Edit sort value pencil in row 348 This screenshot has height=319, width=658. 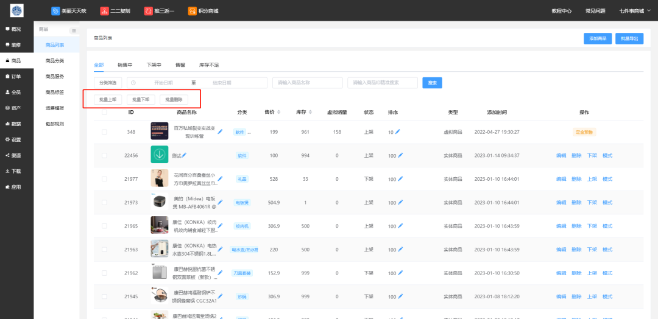coord(398,131)
